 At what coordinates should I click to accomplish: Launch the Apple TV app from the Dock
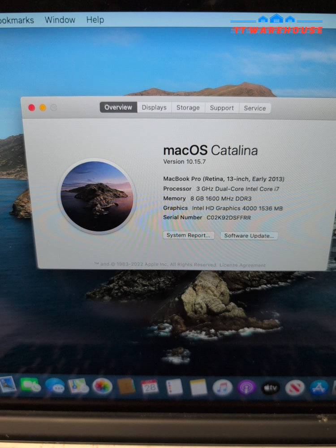pos(270,388)
